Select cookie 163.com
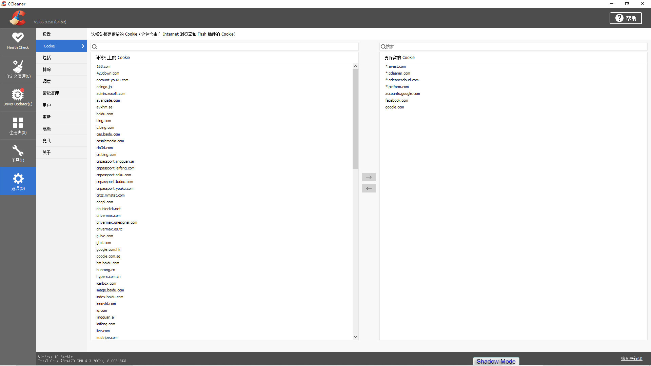This screenshot has height=366, width=651. coord(103,66)
